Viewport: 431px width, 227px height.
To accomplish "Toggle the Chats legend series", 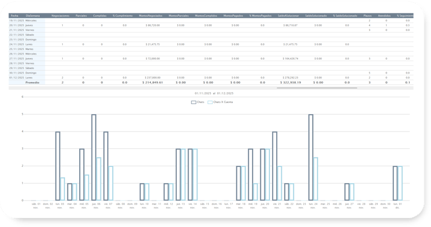I will pyautogui.click(x=198, y=102).
